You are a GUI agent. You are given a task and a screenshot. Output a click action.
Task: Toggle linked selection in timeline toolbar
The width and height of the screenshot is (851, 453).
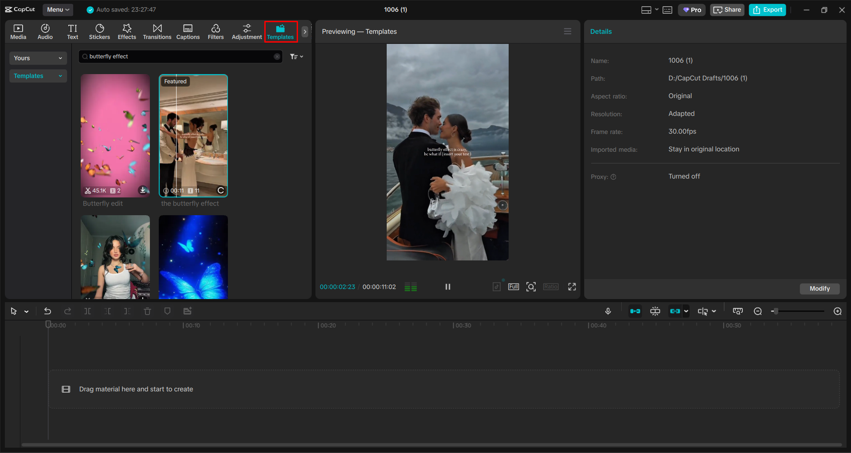tap(676, 311)
